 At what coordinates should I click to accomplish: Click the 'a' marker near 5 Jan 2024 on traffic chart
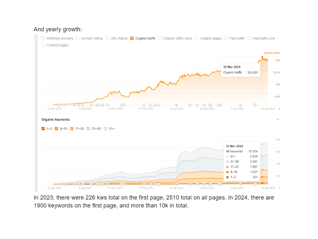point(240,105)
